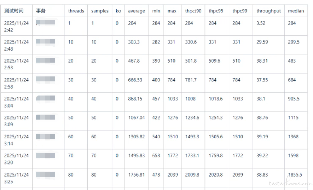The image size is (313, 190).
Task: Select the 'average' column header
Action: [137, 11]
